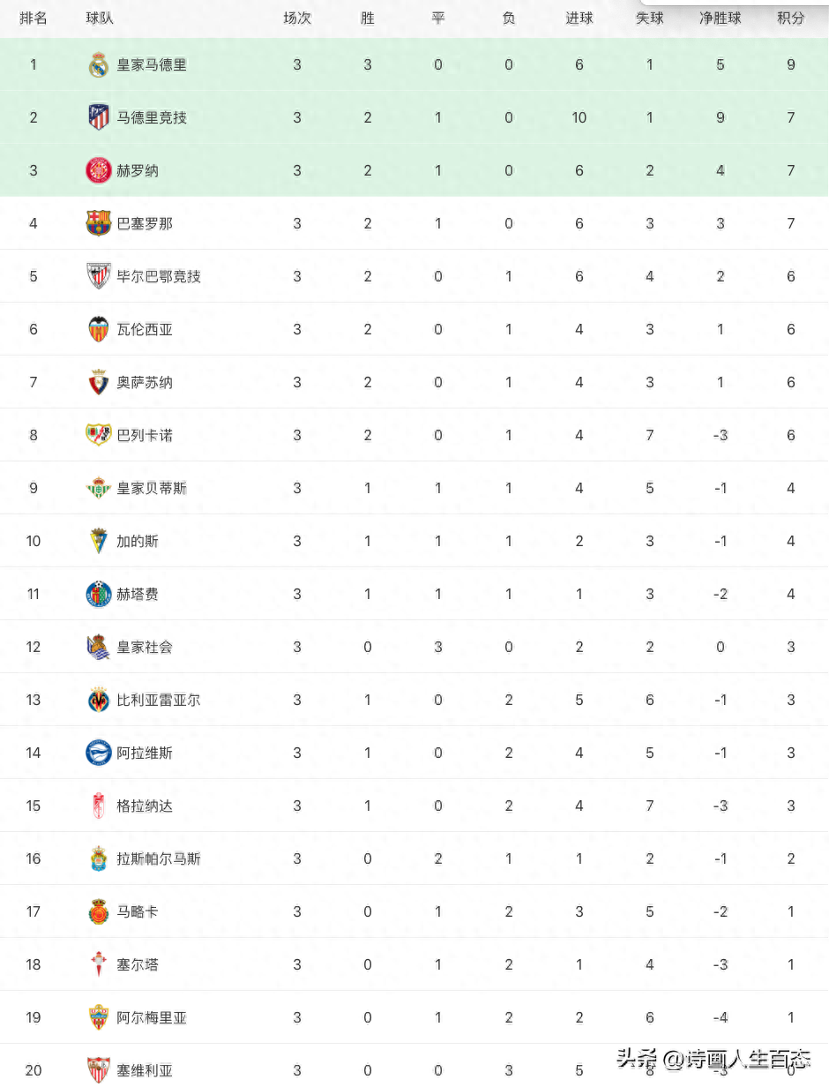The height and width of the screenshot is (1087, 829).
Task: Click the Alavés blue round crest
Action: [99, 753]
